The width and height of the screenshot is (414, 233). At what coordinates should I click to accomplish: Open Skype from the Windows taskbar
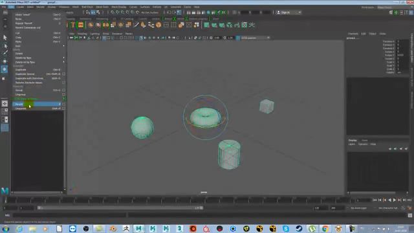[286, 228]
